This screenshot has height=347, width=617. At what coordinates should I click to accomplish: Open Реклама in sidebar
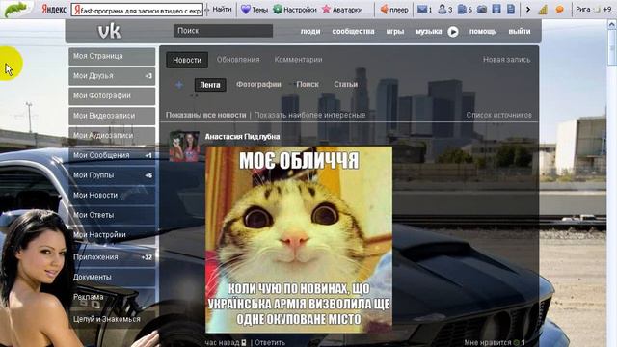point(112,297)
